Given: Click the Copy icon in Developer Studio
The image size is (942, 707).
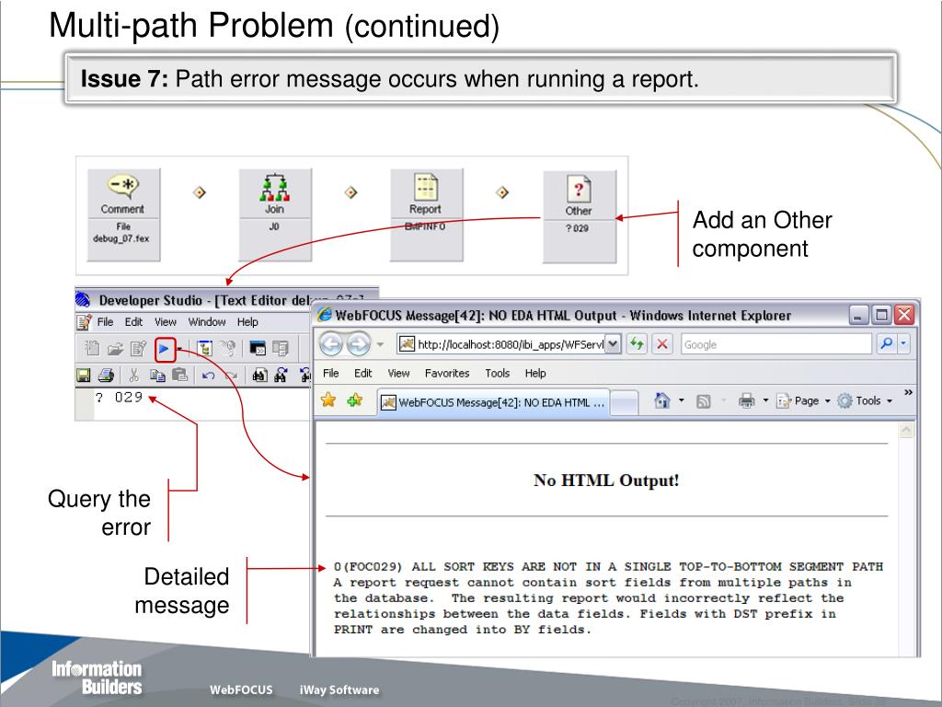Looking at the screenshot, I should click(157, 376).
